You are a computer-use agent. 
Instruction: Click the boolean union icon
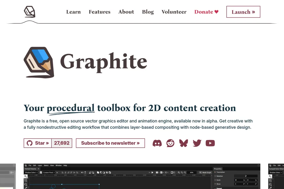pyautogui.click(x=98, y=172)
